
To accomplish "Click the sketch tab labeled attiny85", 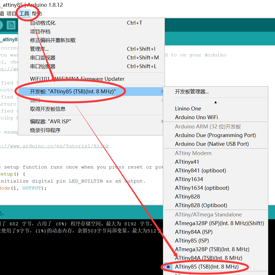I will point(9,40).
